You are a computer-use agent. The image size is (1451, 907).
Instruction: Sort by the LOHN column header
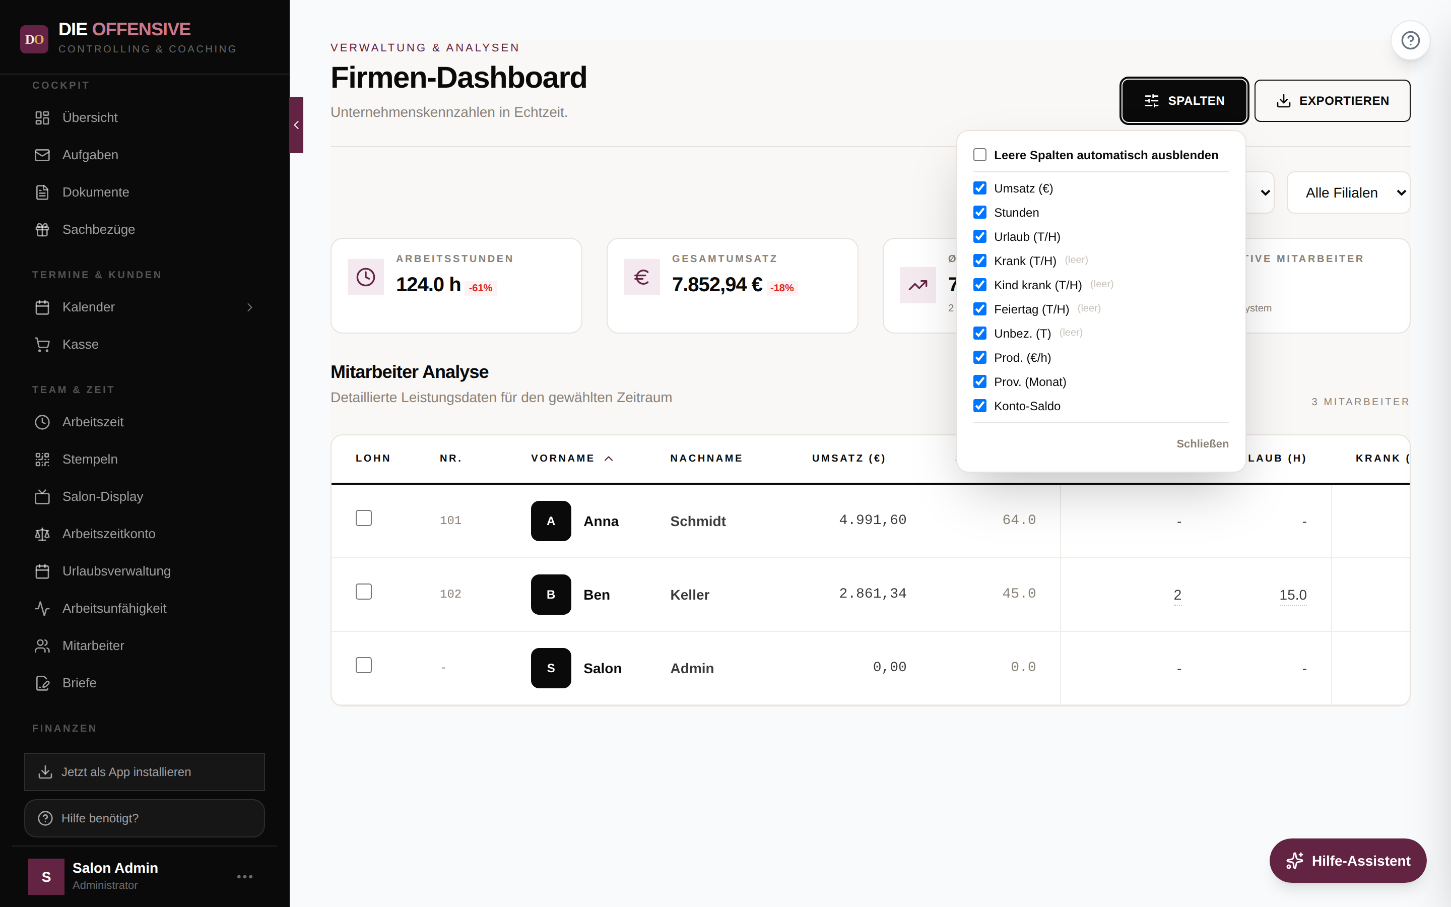(373, 459)
